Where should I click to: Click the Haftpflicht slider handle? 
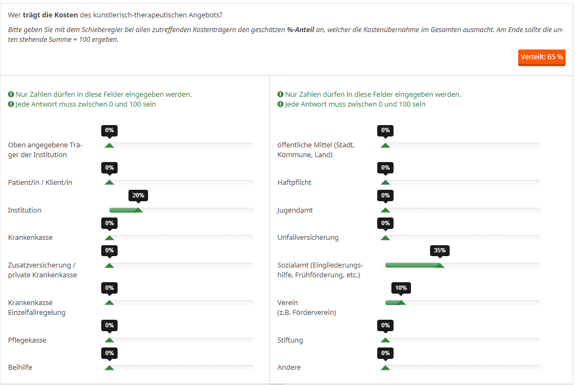tap(385, 183)
